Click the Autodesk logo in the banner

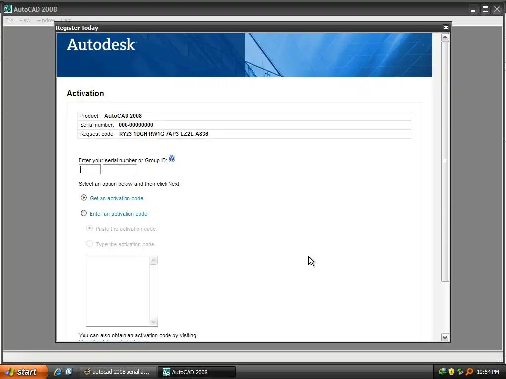(x=101, y=44)
